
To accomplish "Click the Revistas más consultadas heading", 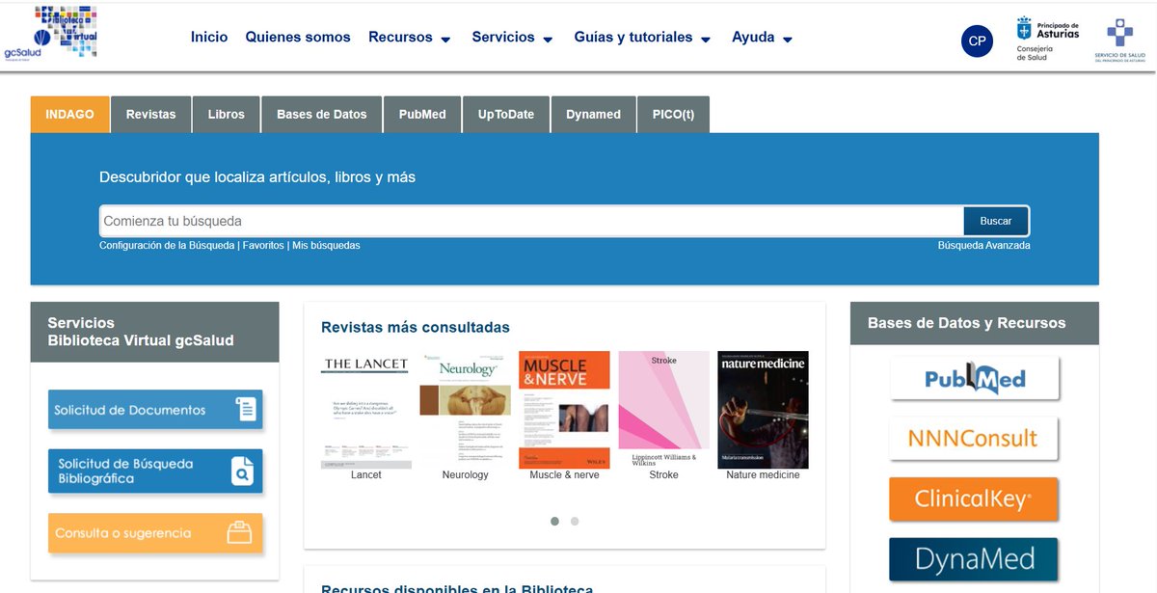I will point(416,328).
